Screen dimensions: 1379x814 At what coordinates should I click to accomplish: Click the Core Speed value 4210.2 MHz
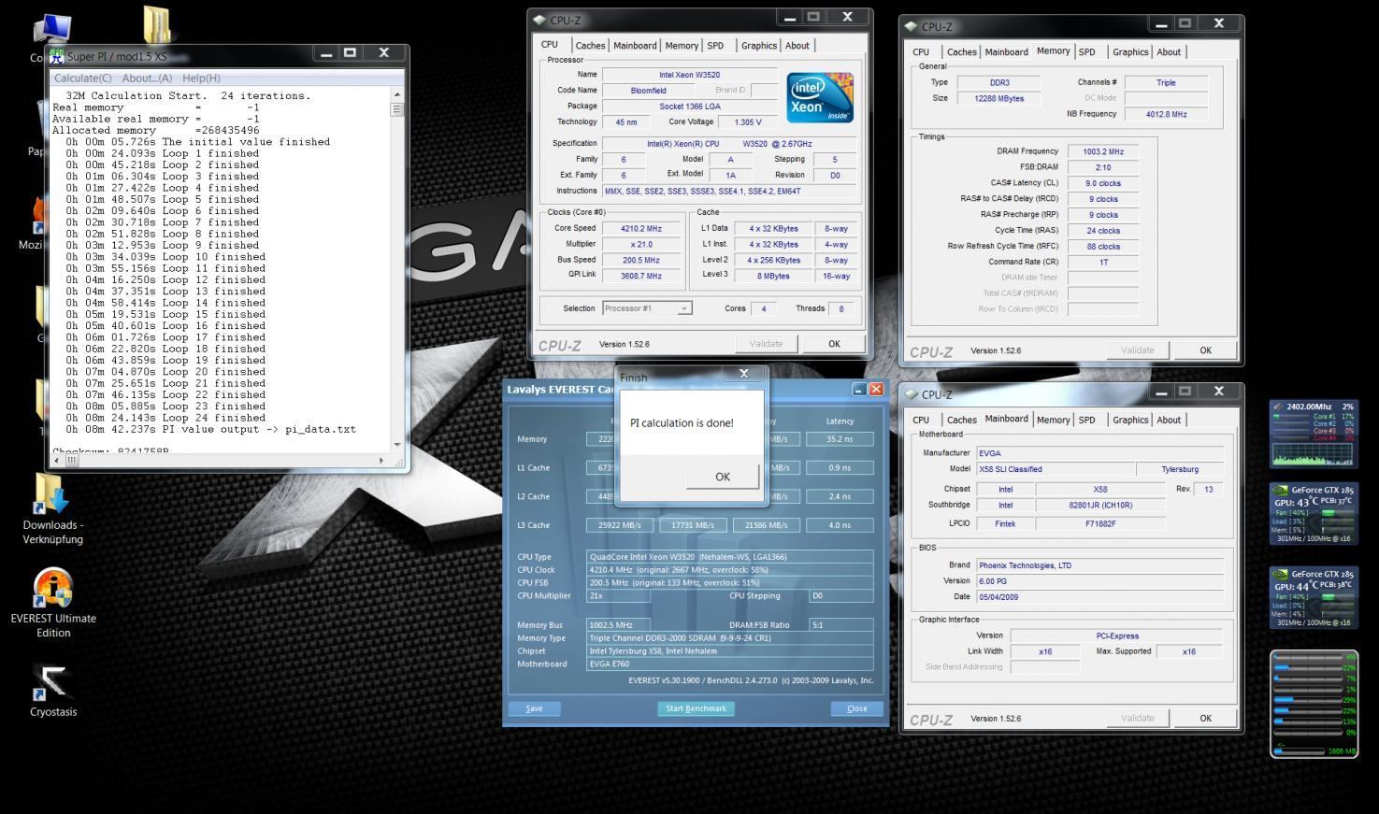640,229
